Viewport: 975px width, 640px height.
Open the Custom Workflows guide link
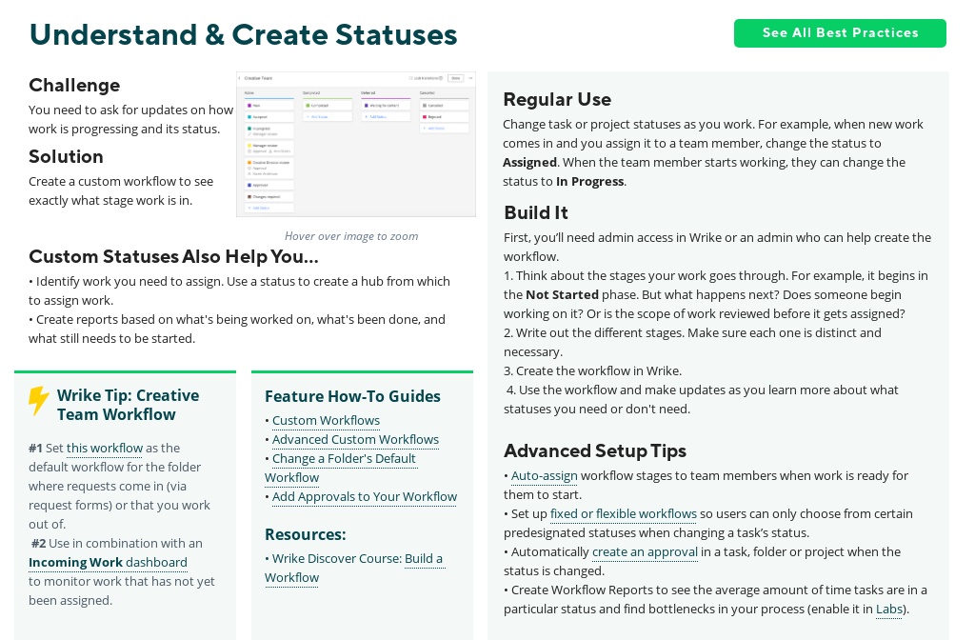[326, 420]
